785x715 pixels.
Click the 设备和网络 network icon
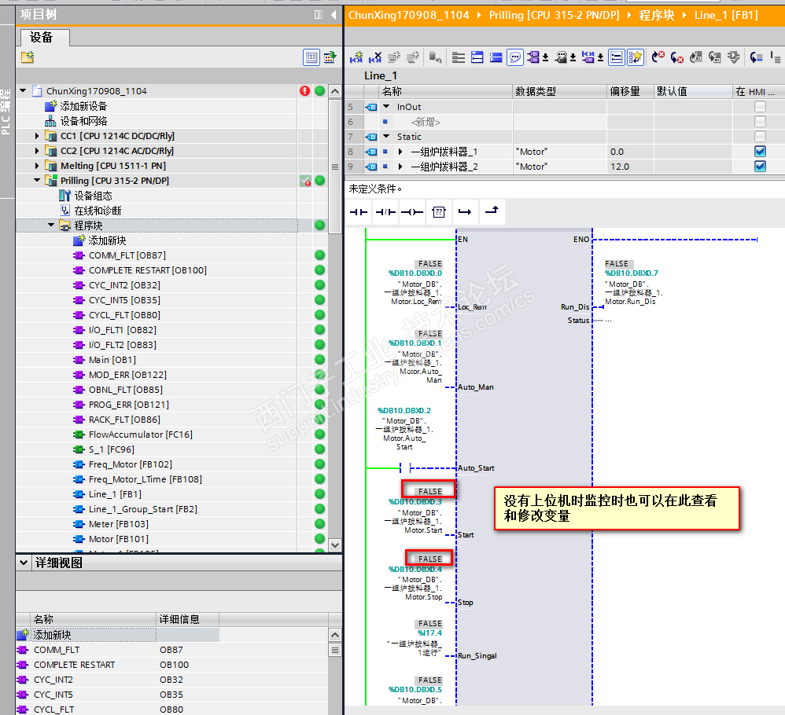(50, 121)
